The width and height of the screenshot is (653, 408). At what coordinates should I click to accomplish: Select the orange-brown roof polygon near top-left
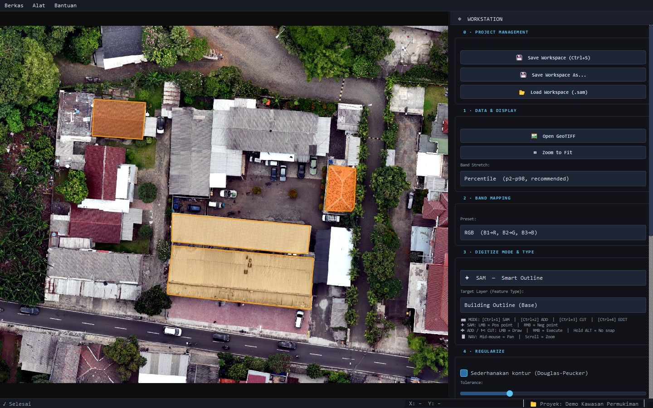[x=118, y=119]
